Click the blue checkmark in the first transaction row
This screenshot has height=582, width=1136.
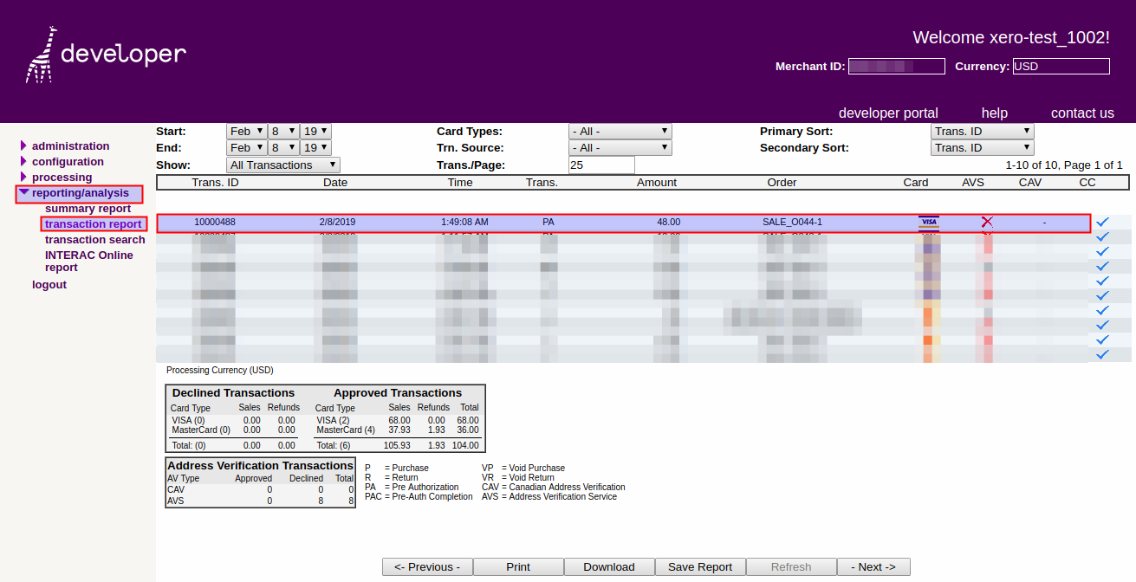(1102, 223)
